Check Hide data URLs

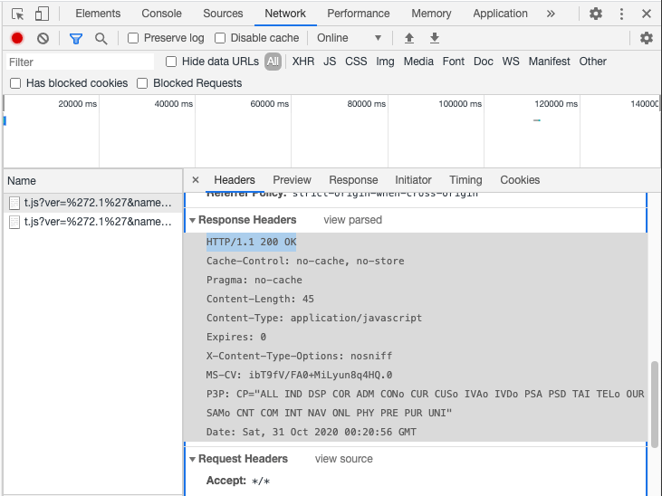(x=171, y=62)
